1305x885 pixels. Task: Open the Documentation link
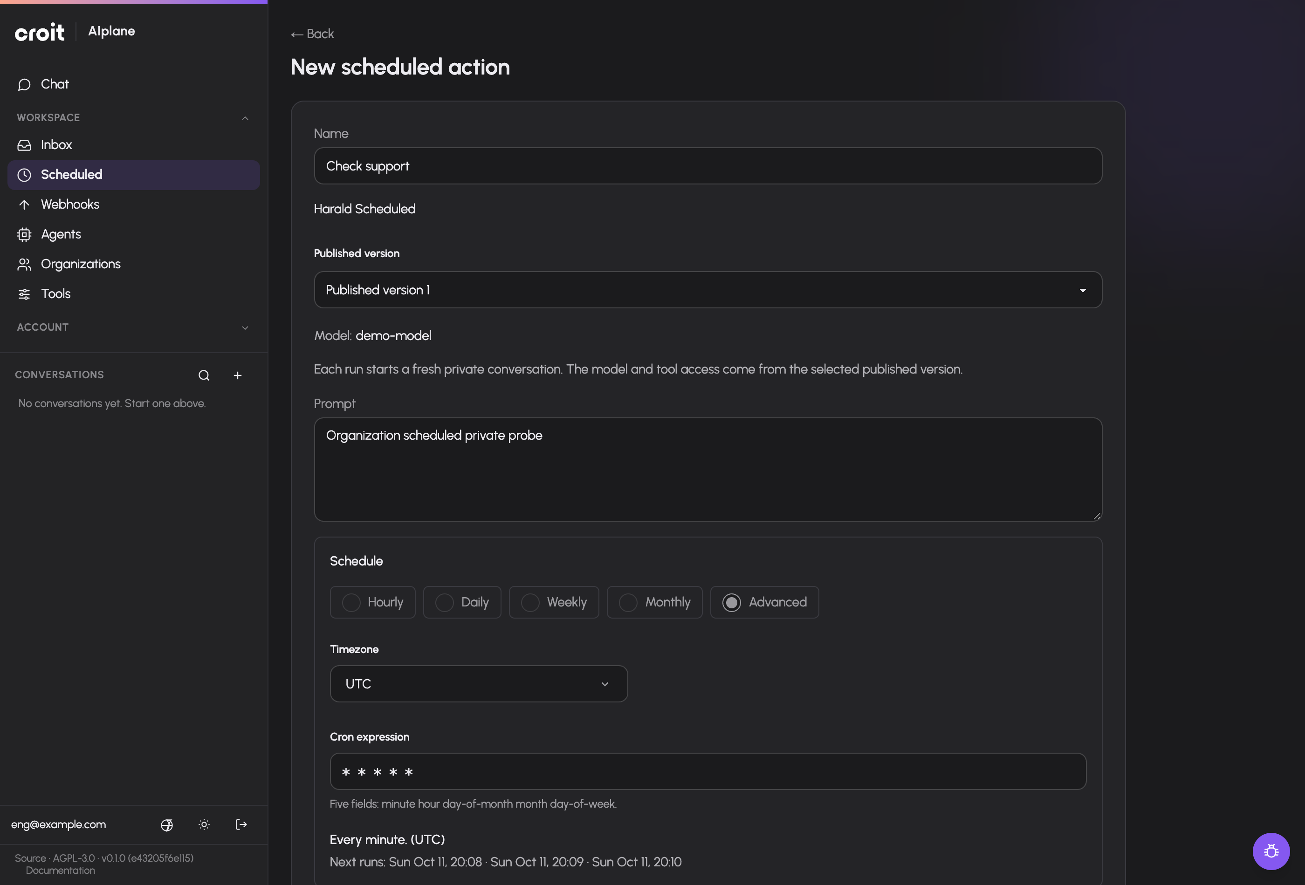click(x=60, y=871)
